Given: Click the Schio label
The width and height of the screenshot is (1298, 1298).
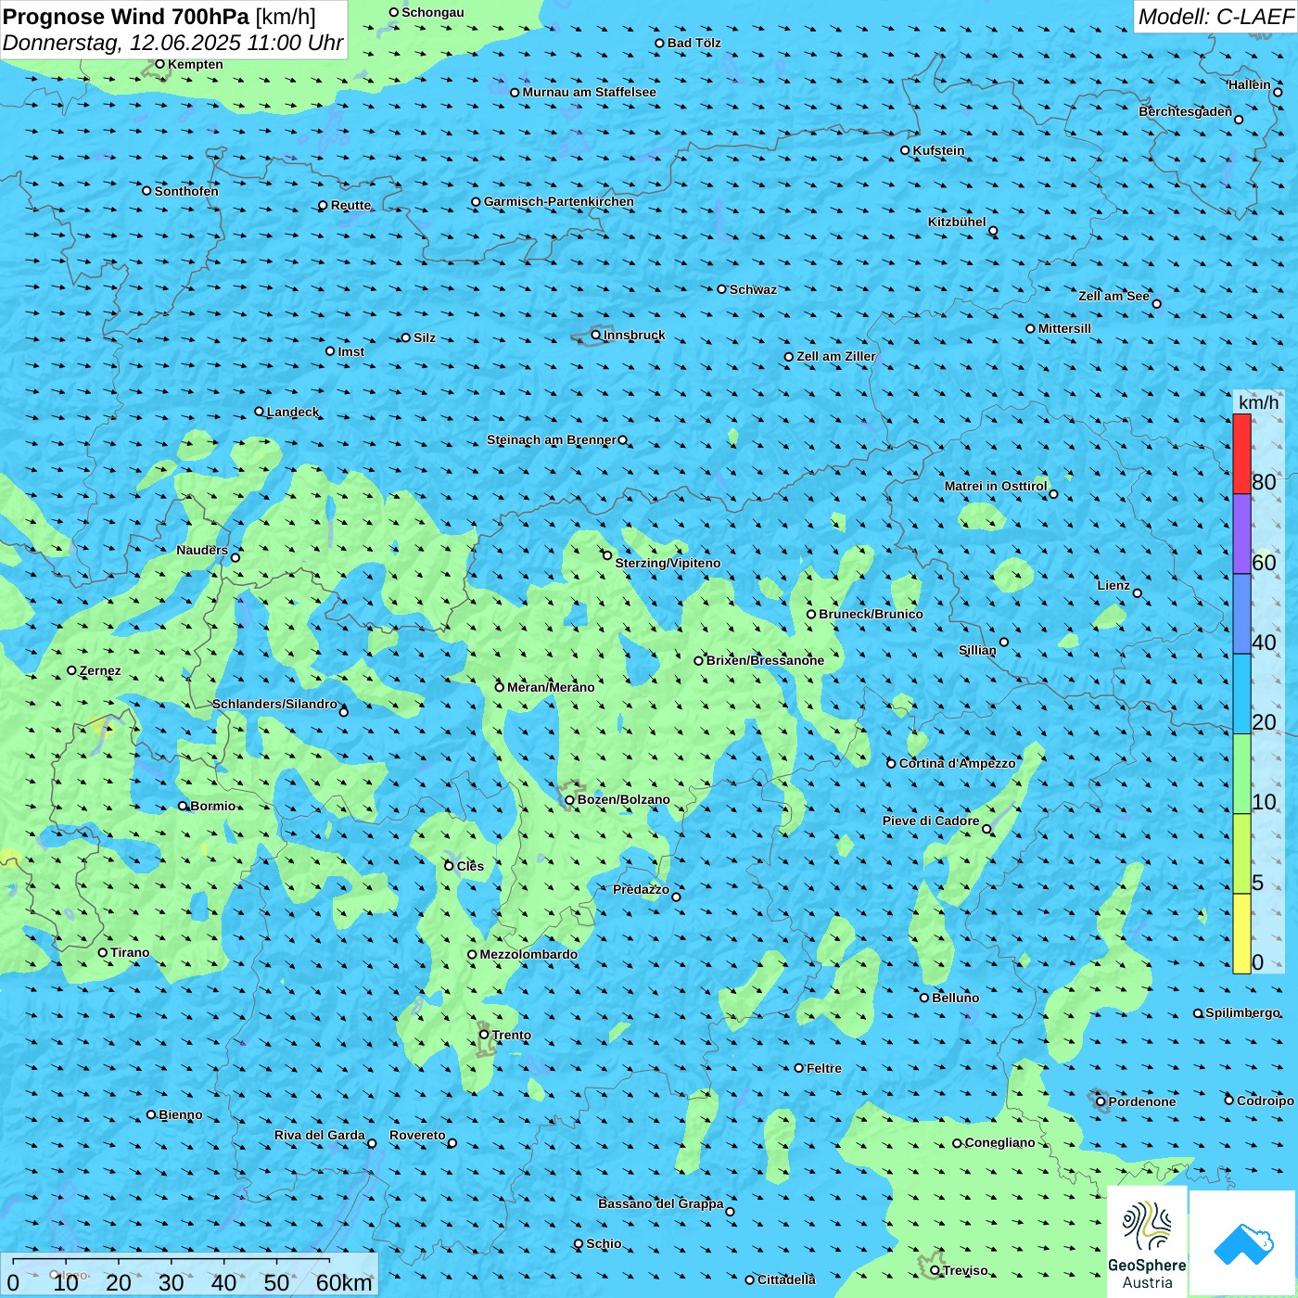Looking at the screenshot, I should pos(604,1243).
